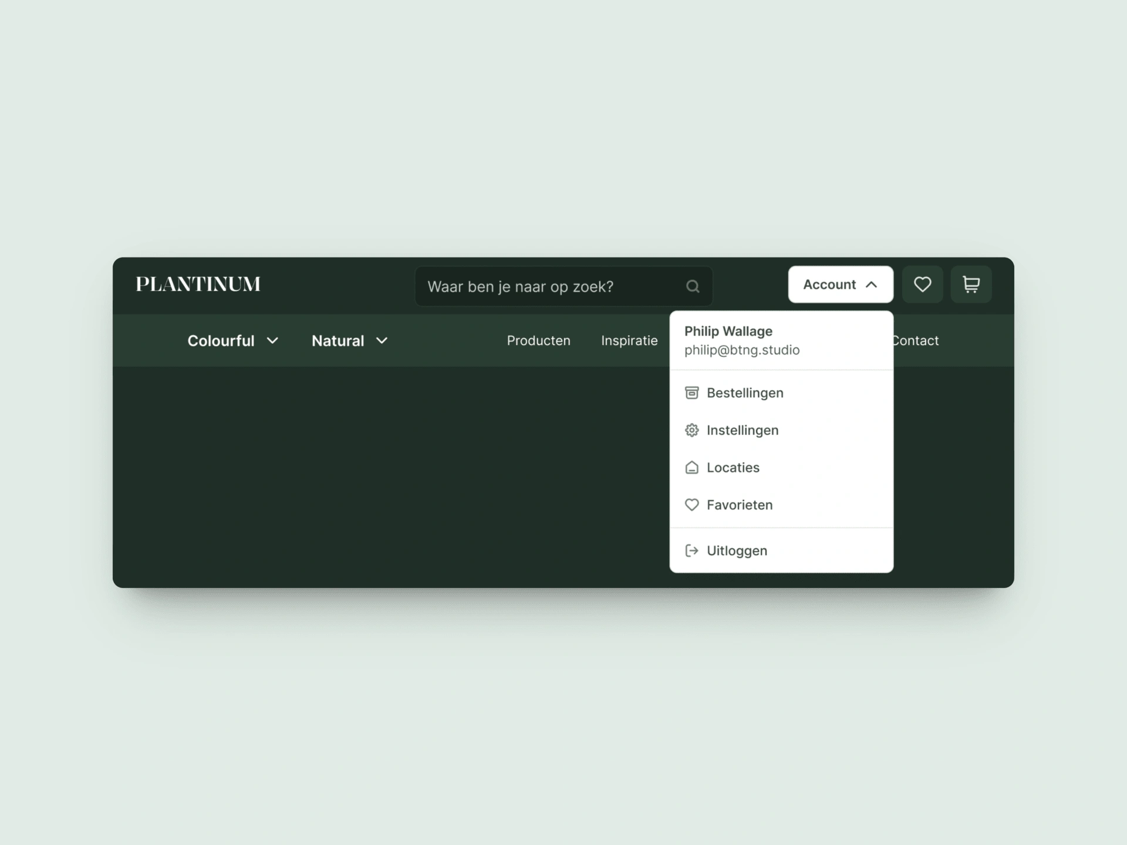Select Bestellingen from account menu
Image resolution: width=1127 pixels, height=845 pixels.
(744, 393)
